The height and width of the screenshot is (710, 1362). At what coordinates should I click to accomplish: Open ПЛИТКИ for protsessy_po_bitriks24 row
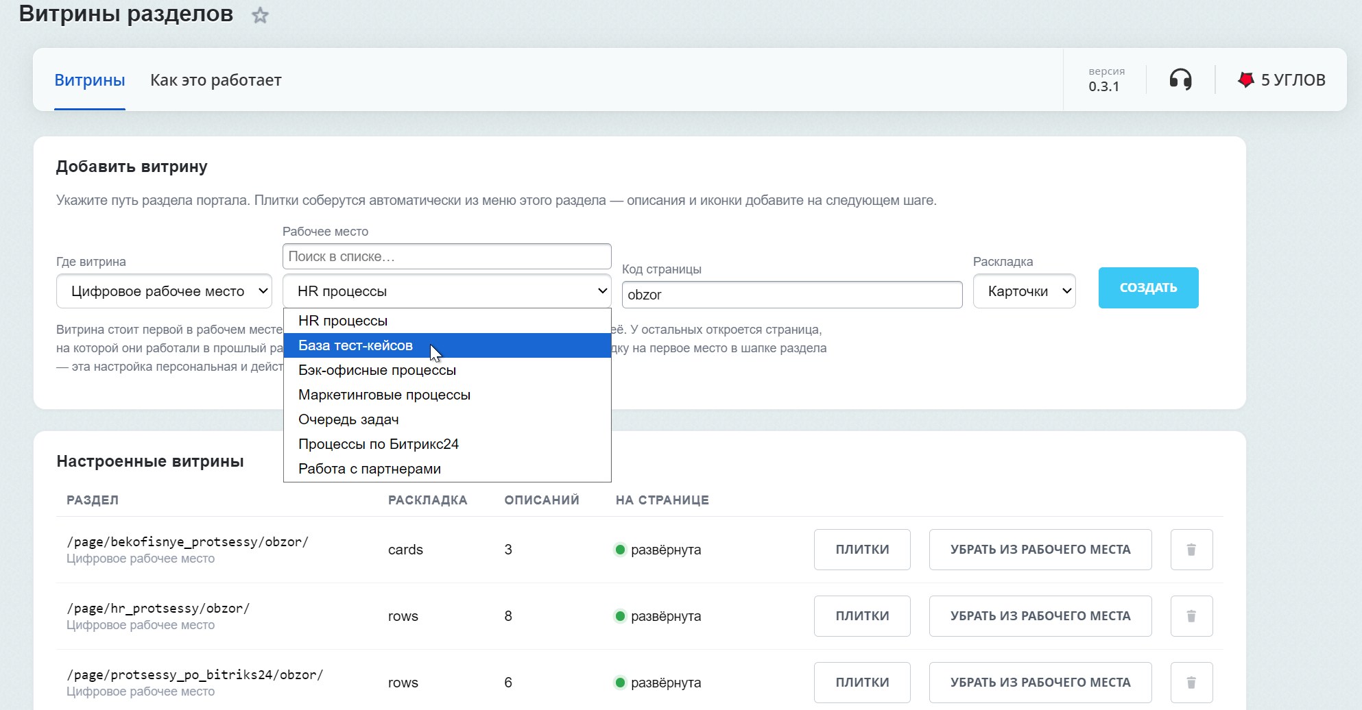point(862,683)
